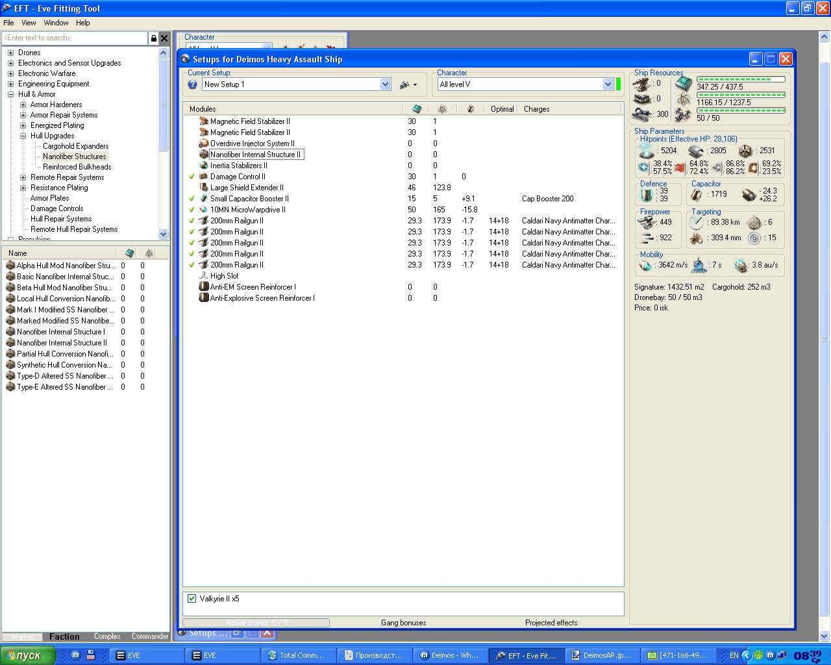Clear the search with the X icon

coord(164,38)
